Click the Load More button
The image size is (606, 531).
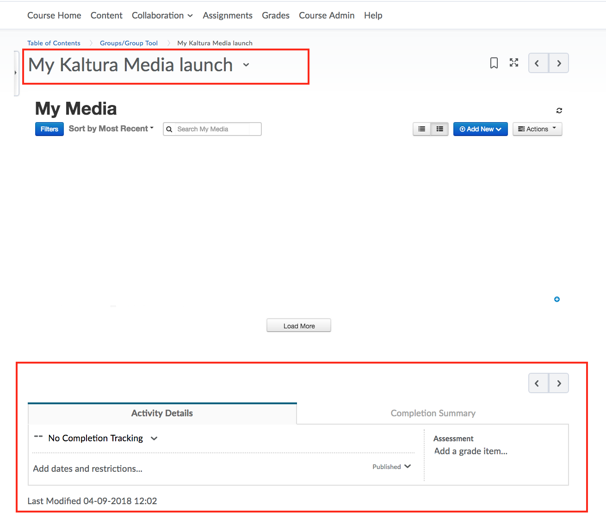[x=299, y=326]
